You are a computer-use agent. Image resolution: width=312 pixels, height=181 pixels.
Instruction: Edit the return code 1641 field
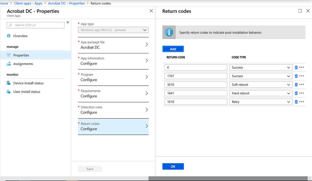click(x=196, y=93)
